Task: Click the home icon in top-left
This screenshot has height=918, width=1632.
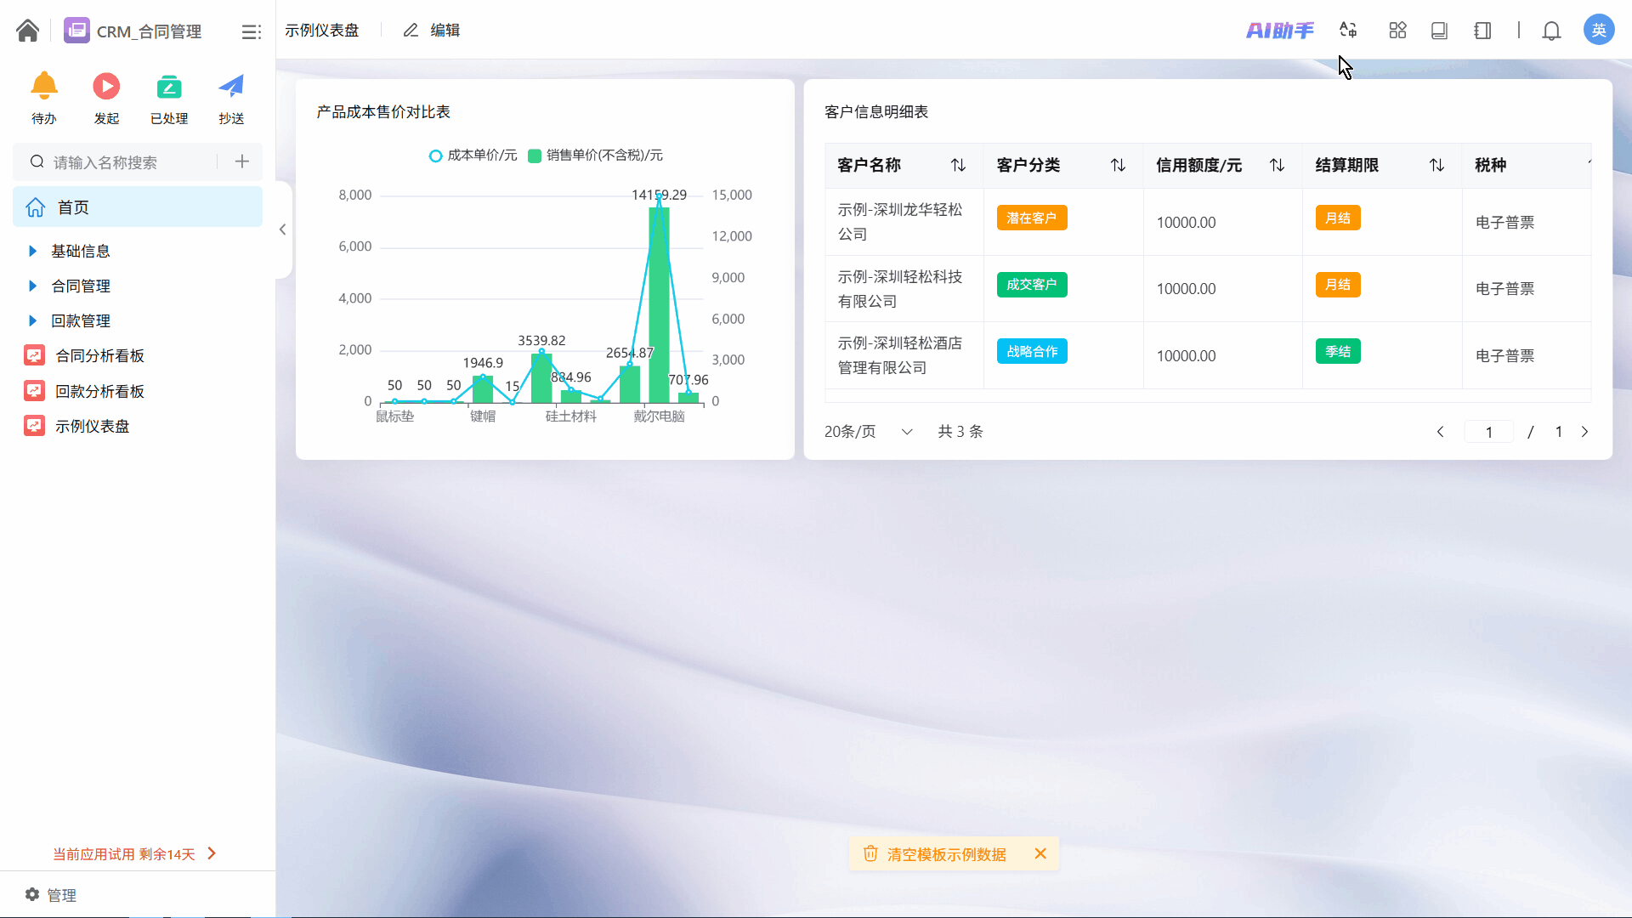Action: pos(27,31)
